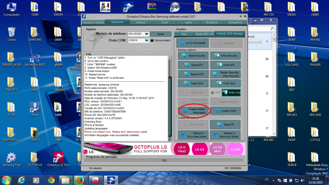Click Write QCN button
The image size is (329, 185).
pos(226,83)
